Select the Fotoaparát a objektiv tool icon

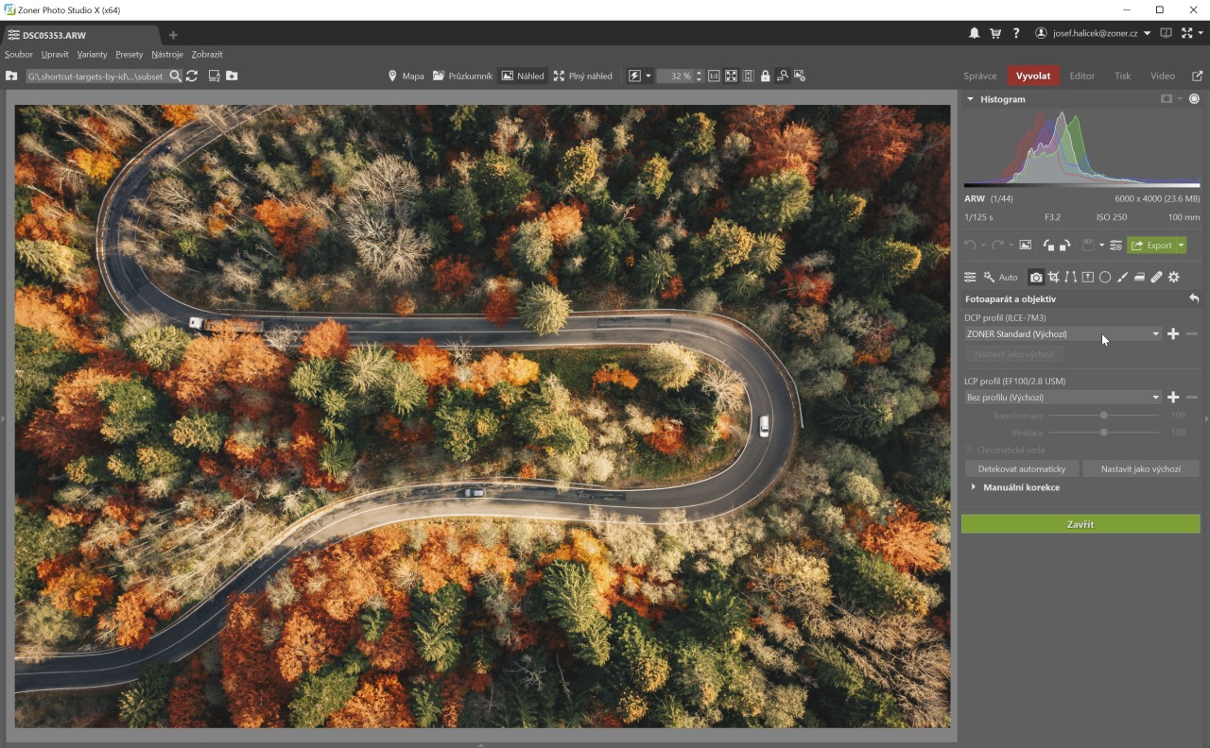(1037, 277)
